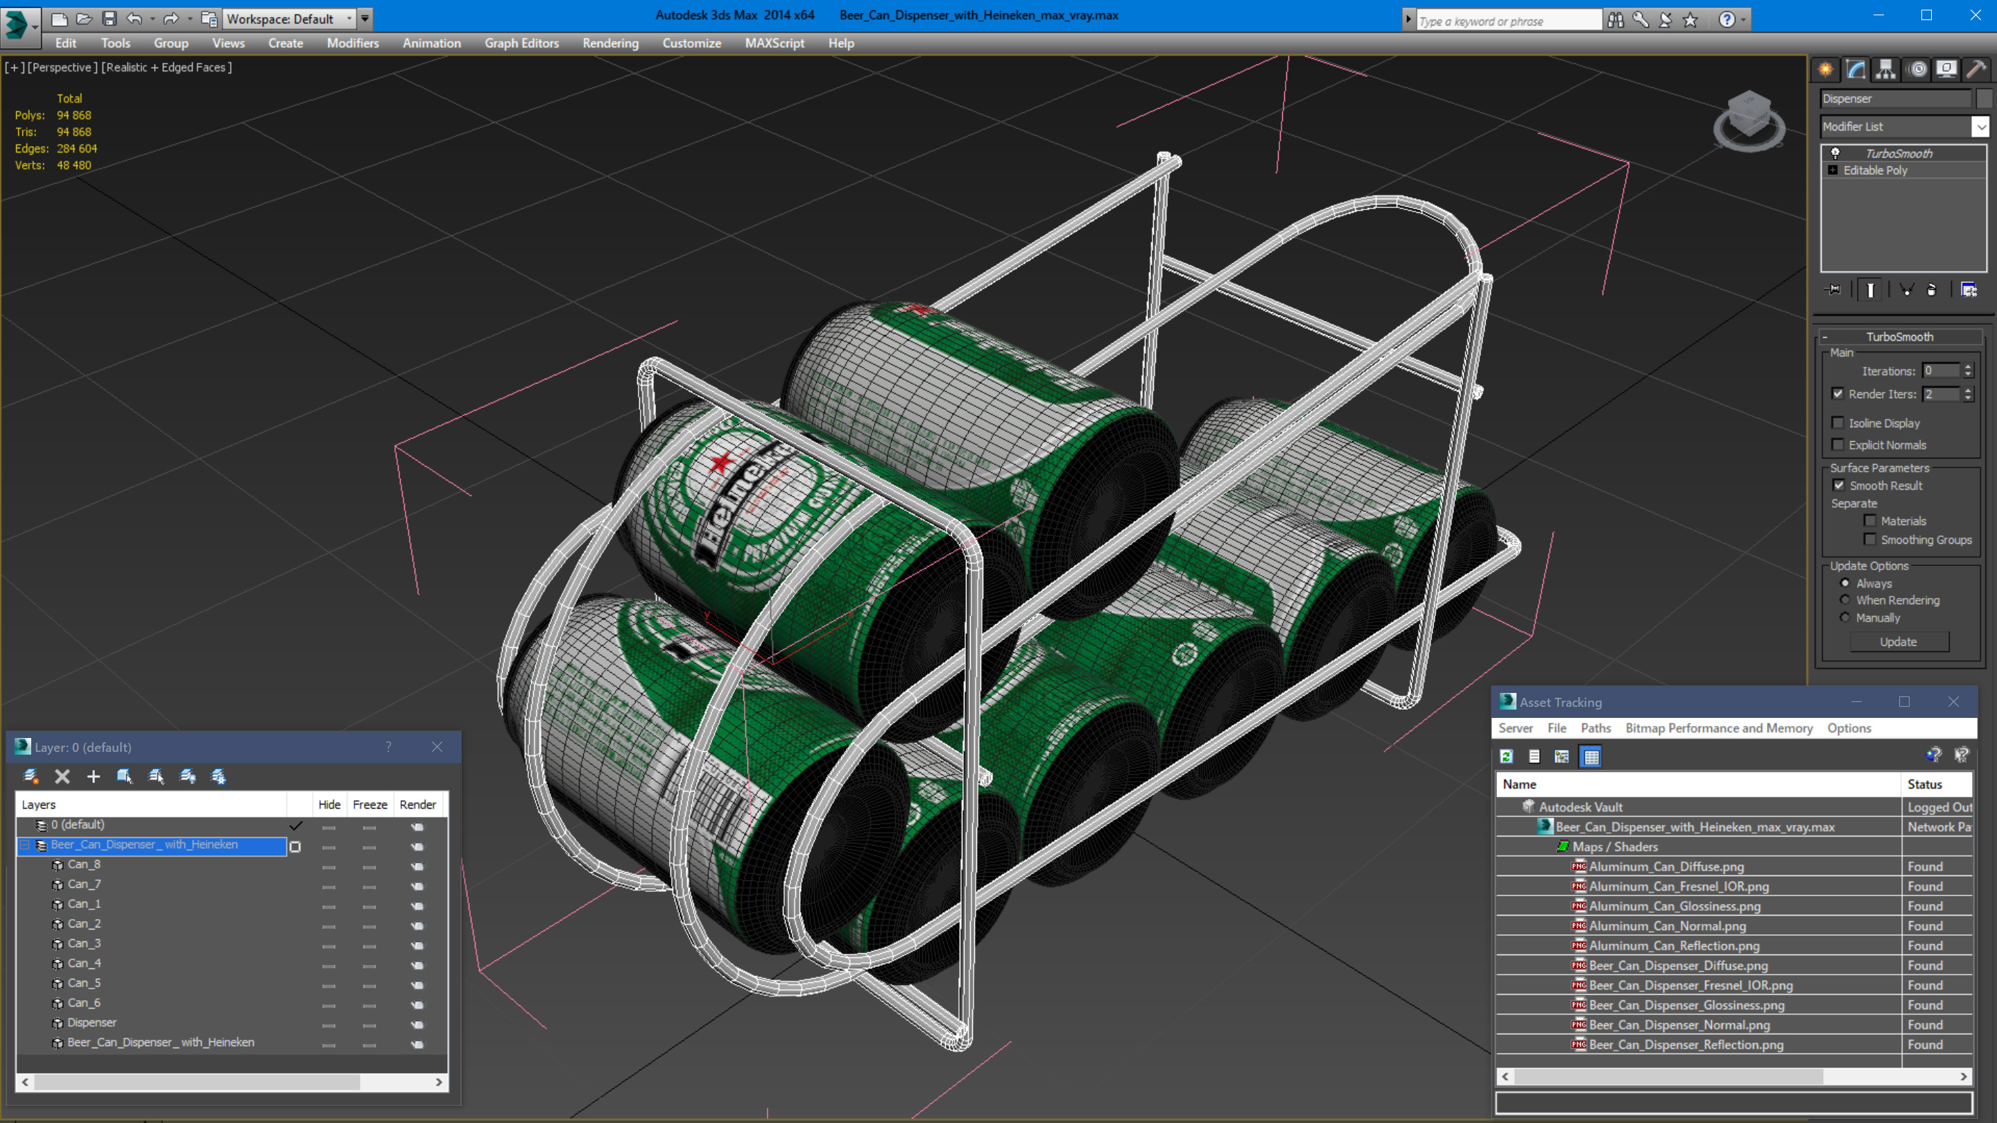Click the binoculars search icon
Viewport: 1997px width, 1123px height.
[x=1616, y=19]
